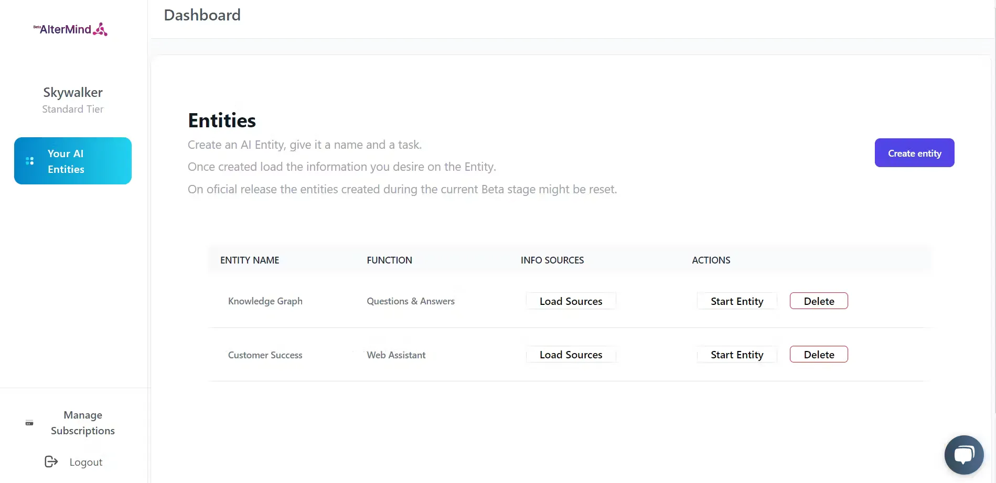
Task: Delete the Customer Success entity
Action: point(818,354)
